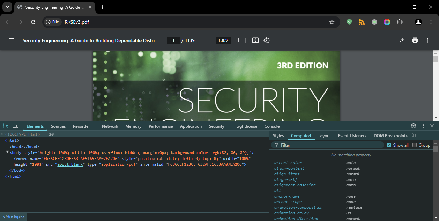Viewport: 439px width, 221px height.
Task: Click the about:blank src link
Action: coord(70,164)
